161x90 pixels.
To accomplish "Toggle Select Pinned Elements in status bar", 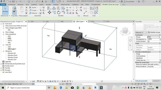I will (x=138, y=84).
